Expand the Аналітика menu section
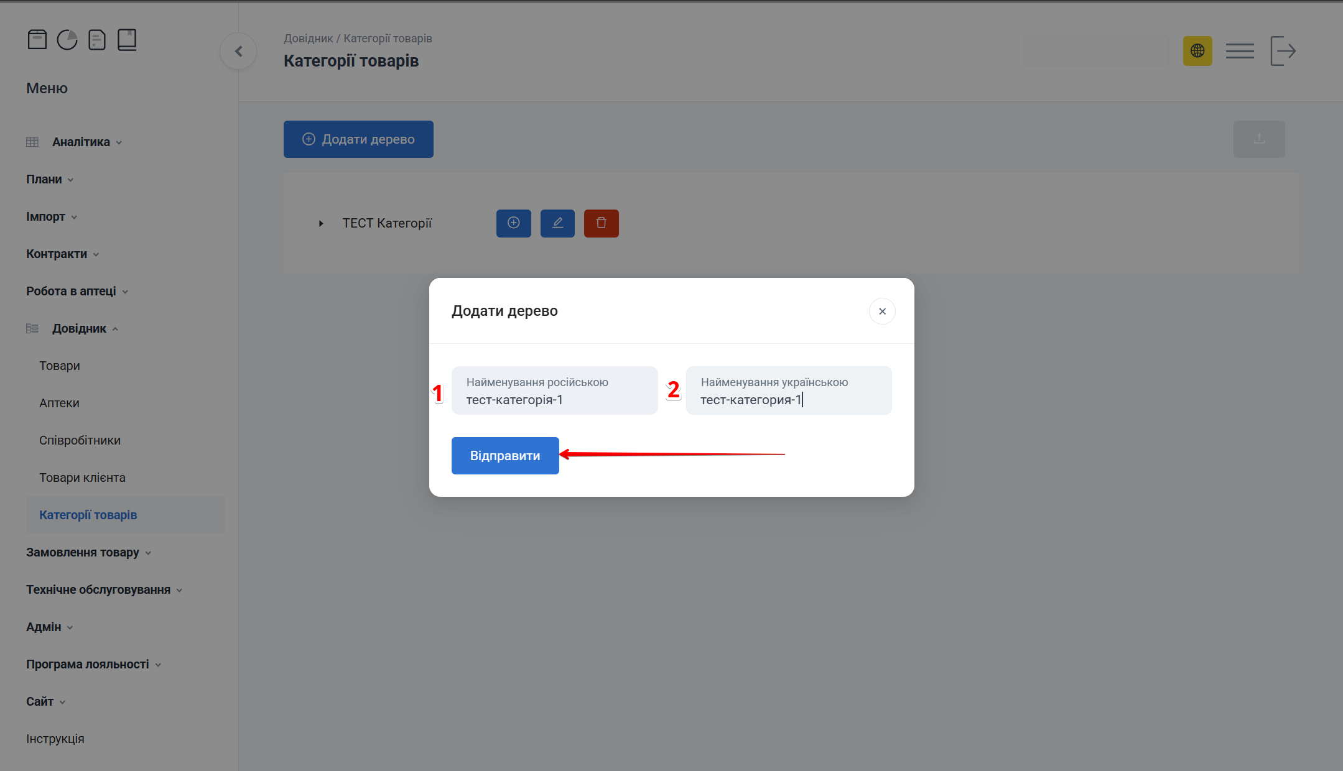1343x771 pixels. 81,142
